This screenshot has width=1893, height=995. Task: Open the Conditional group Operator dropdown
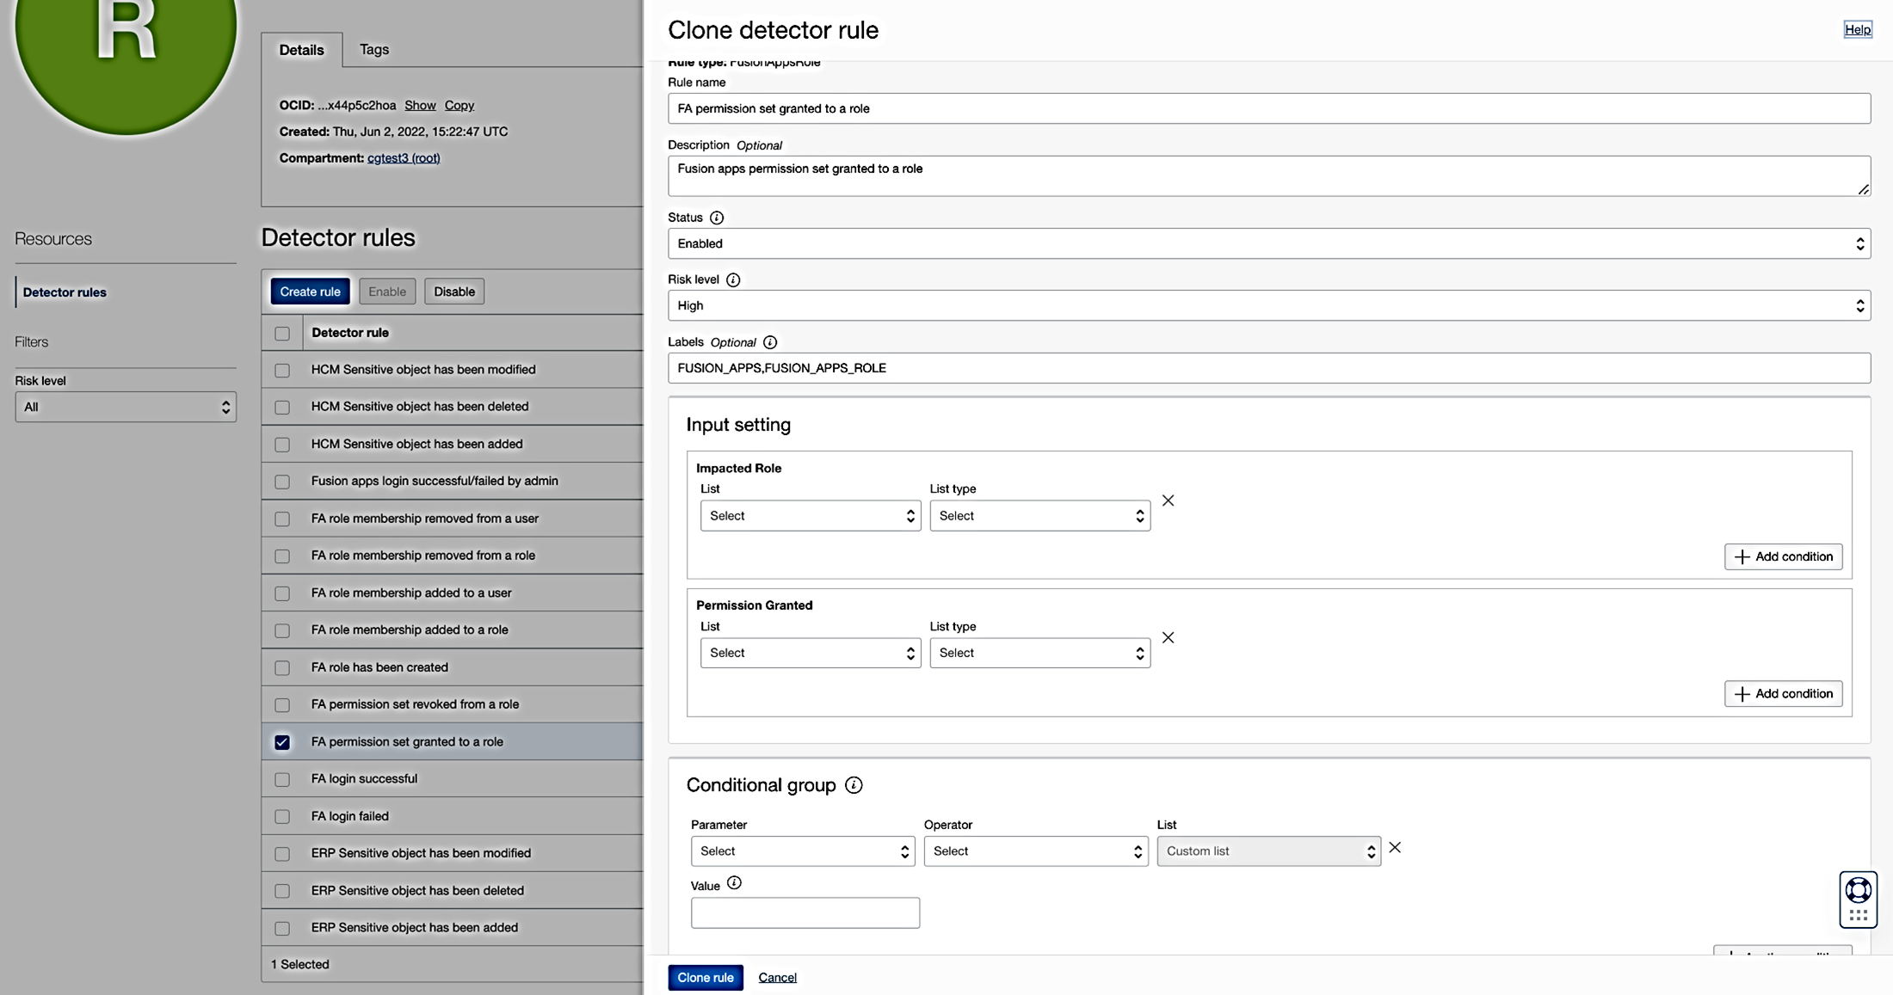(x=1035, y=851)
